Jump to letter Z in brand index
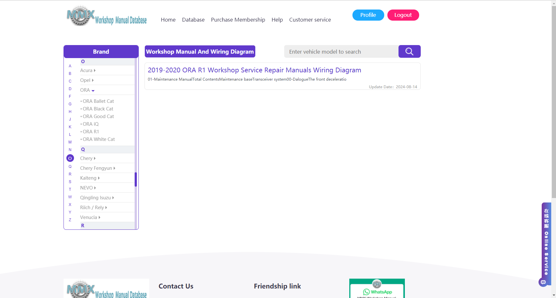This screenshot has width=556, height=298. [70, 220]
